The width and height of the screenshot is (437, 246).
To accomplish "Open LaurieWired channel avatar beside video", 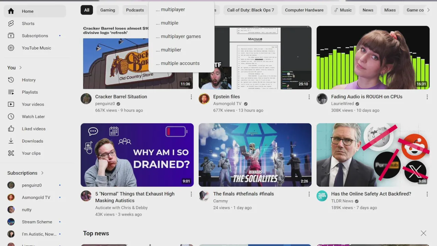I will point(322,99).
